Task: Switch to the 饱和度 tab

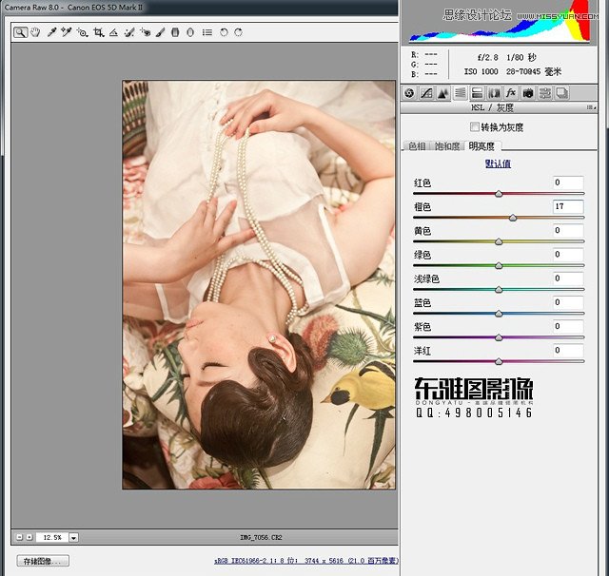Action: [447, 146]
